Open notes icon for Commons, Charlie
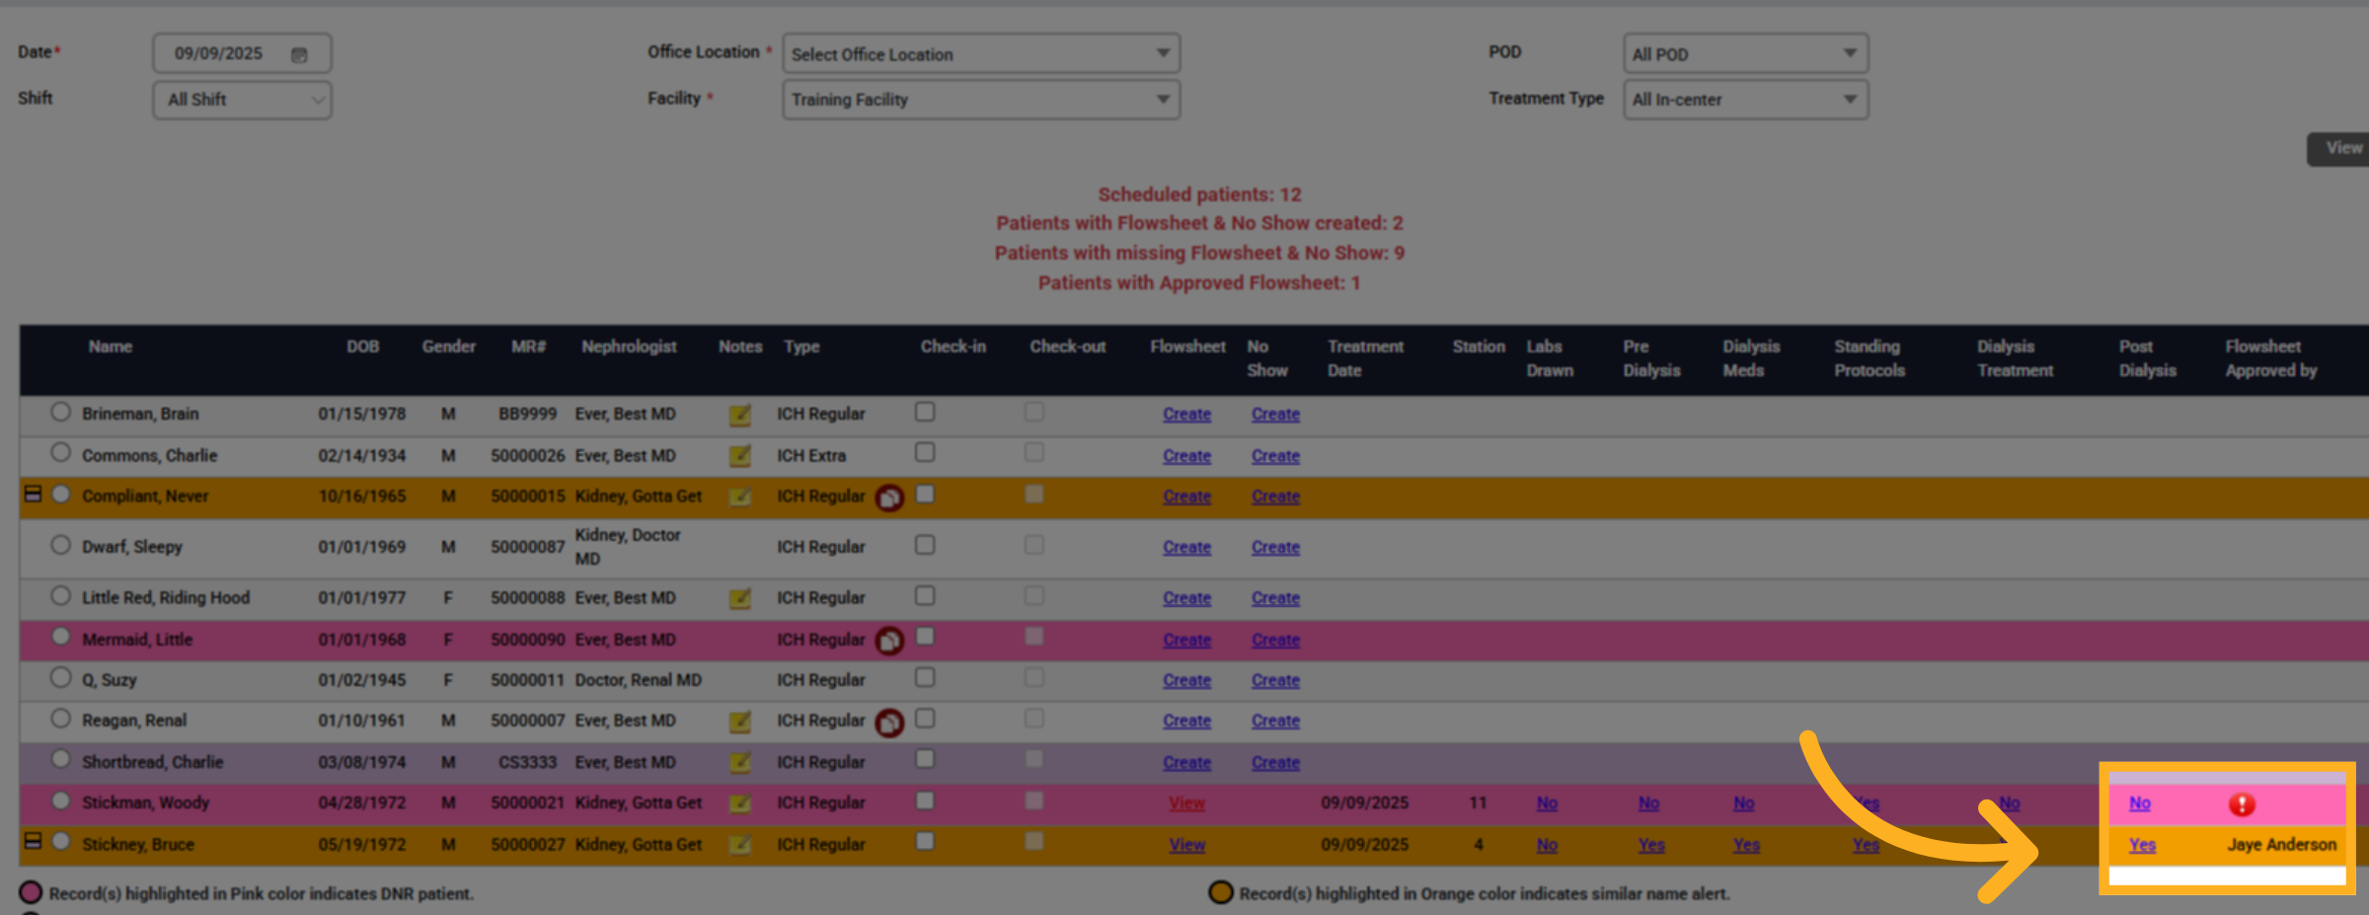This screenshot has height=915, width=2369. coord(739,456)
